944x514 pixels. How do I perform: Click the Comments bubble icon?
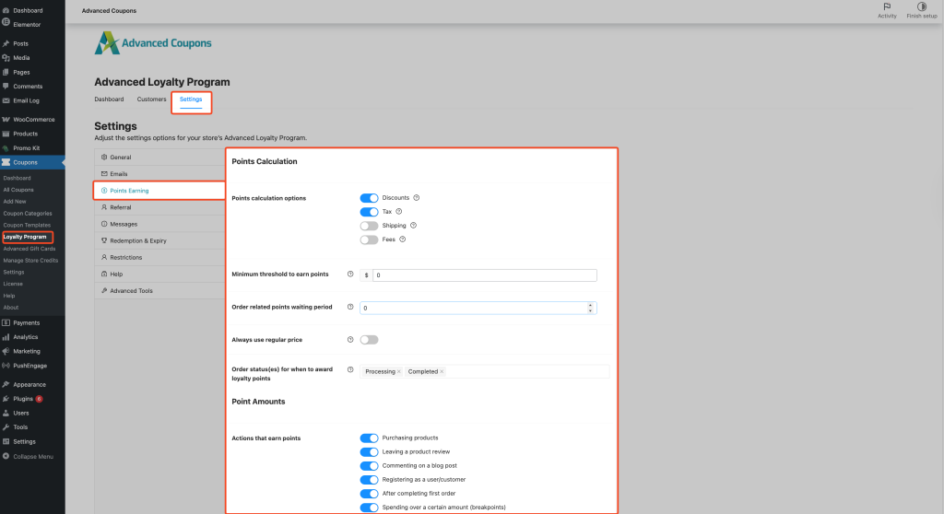point(6,86)
